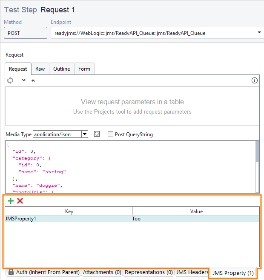Open the Attachments (0) tab
The width and height of the screenshot is (264, 280).
coord(102,272)
